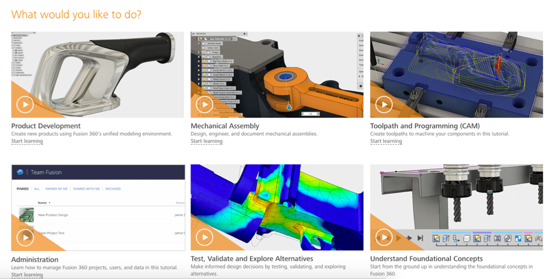Click Start learning under Product Development
This screenshot has width=554, height=279.
click(x=27, y=141)
